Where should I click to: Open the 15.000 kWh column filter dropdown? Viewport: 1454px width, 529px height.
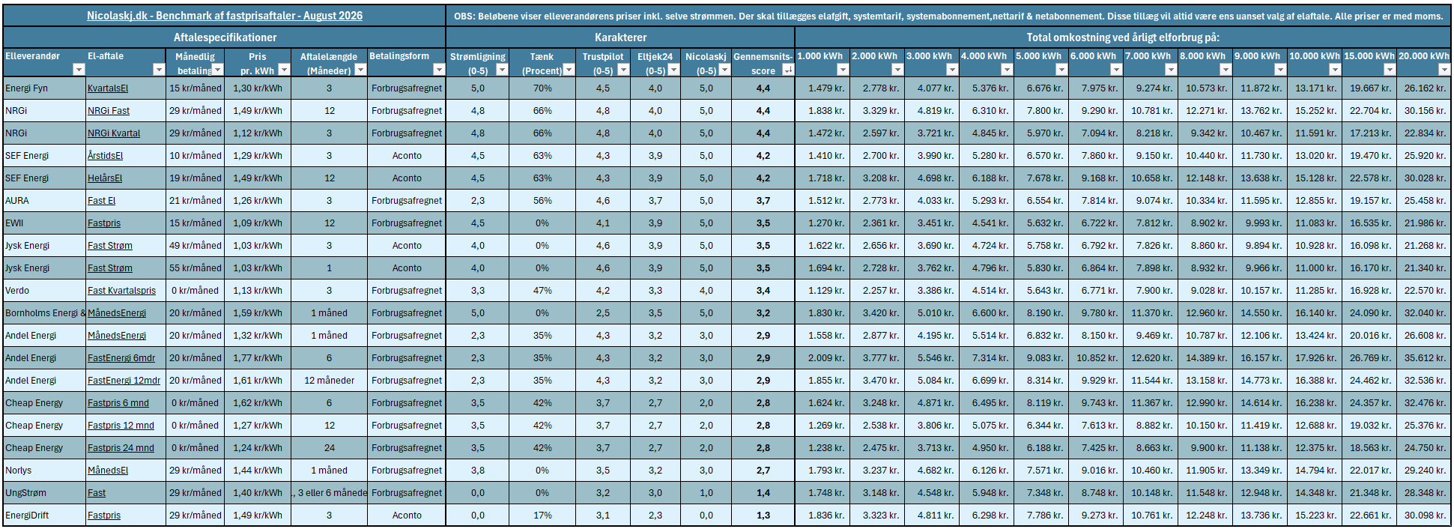1390,70
